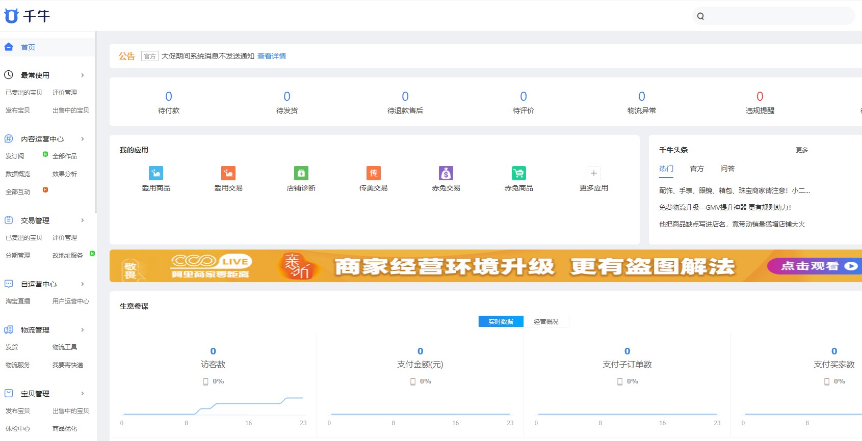Click 更多 in the 千牛头条 panel
Viewport: 862px width, 441px height.
point(802,150)
